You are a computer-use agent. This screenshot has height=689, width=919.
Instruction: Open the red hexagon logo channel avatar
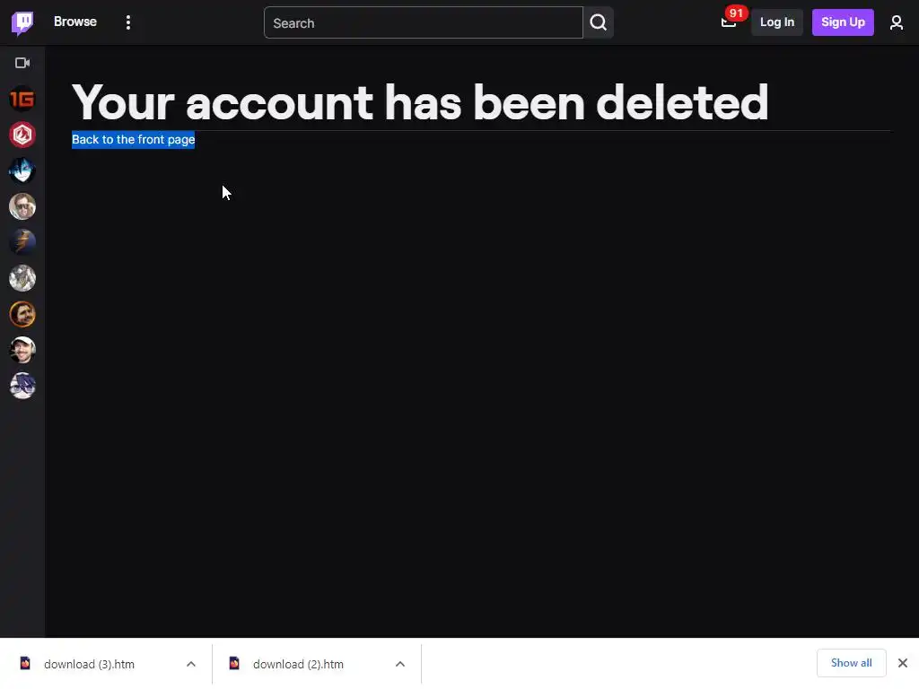pos(22,135)
